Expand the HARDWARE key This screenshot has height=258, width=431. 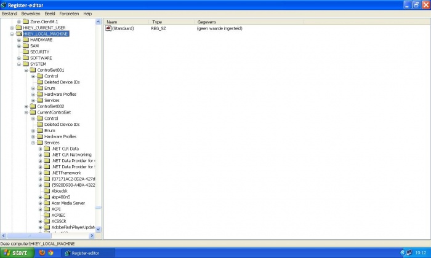tap(19, 40)
